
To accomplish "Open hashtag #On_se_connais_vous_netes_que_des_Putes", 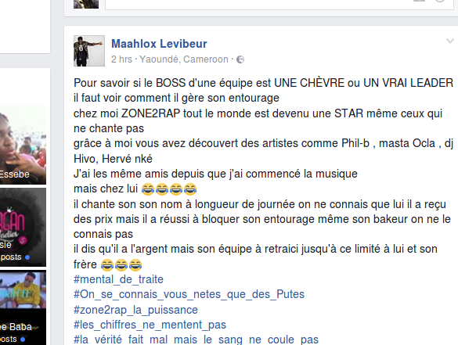I will tap(189, 294).
